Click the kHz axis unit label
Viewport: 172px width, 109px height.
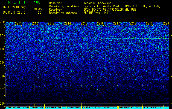[x=2, y=22]
